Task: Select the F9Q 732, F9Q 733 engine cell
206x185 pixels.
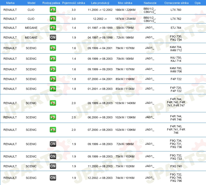Action: [176, 157]
